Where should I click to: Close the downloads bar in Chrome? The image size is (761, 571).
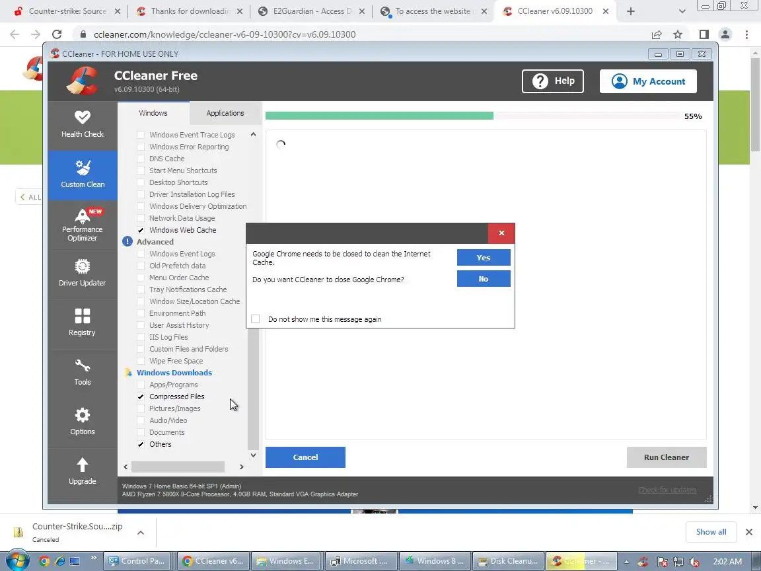[x=749, y=532]
